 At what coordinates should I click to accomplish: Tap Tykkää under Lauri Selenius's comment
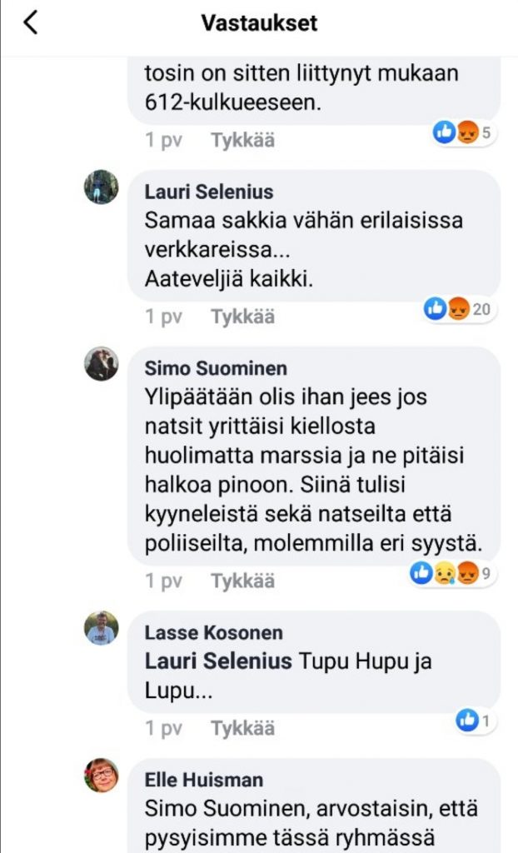(242, 317)
